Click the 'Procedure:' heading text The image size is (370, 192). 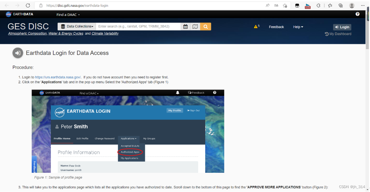tap(23, 67)
